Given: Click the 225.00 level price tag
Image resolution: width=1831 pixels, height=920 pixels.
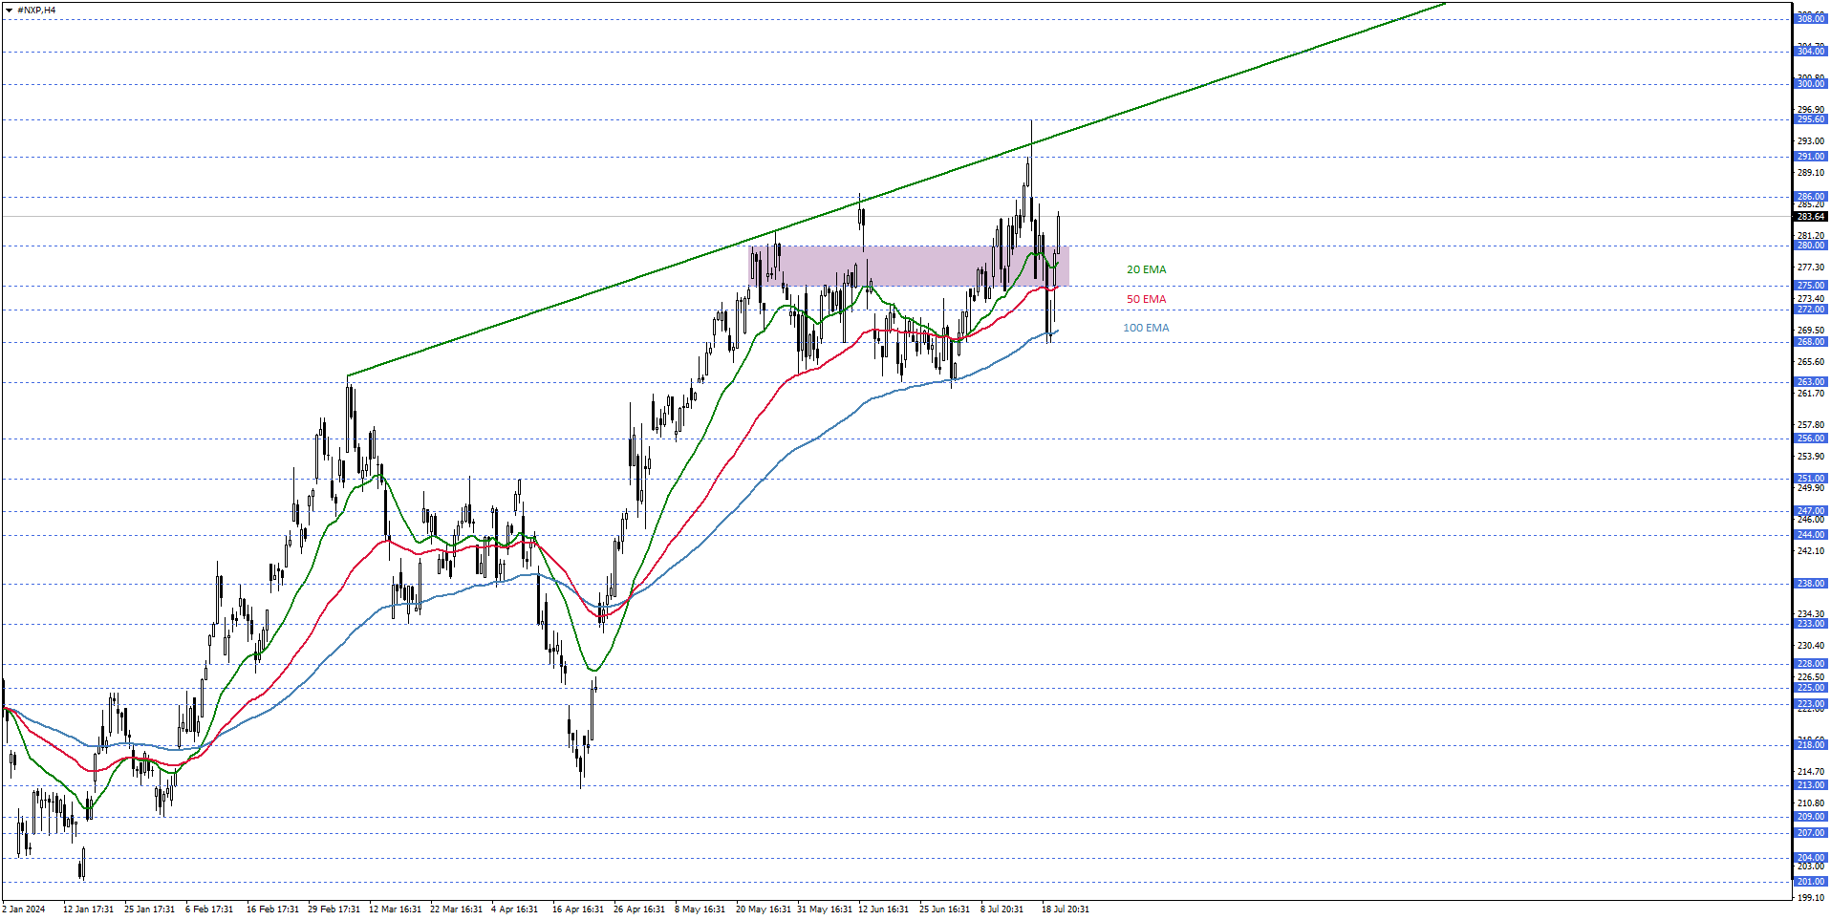Looking at the screenshot, I should [1811, 688].
